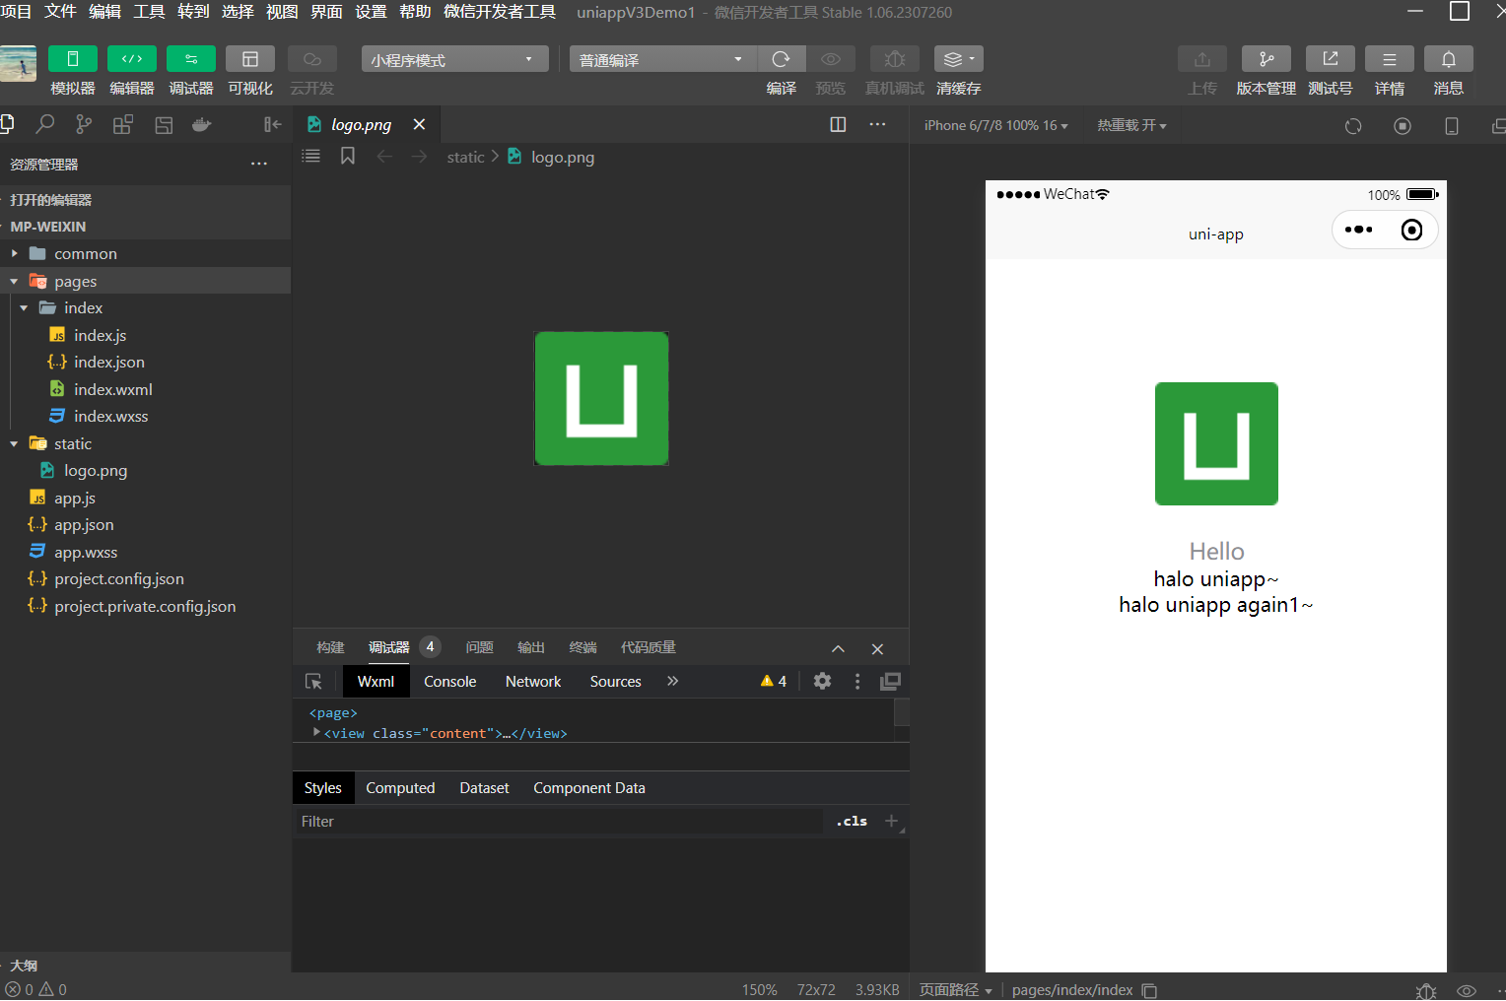Toggle the 可视化 visual panel button
This screenshot has width=1506, height=1001.
click(x=250, y=59)
